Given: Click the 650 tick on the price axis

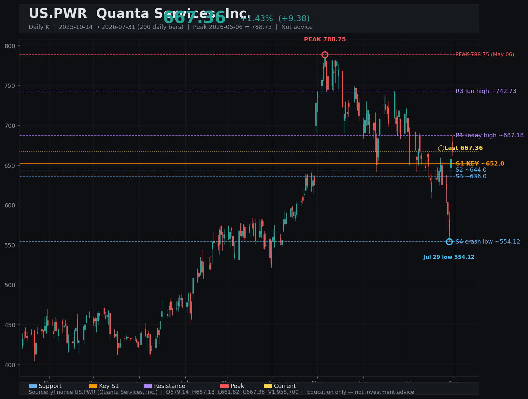Looking at the screenshot, I should pyautogui.click(x=10, y=166).
